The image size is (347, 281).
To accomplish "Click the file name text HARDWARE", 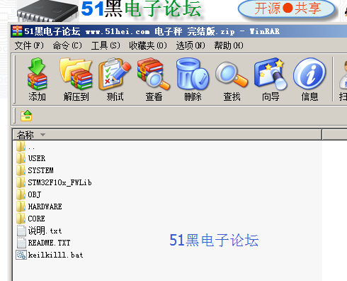I will [45, 206].
